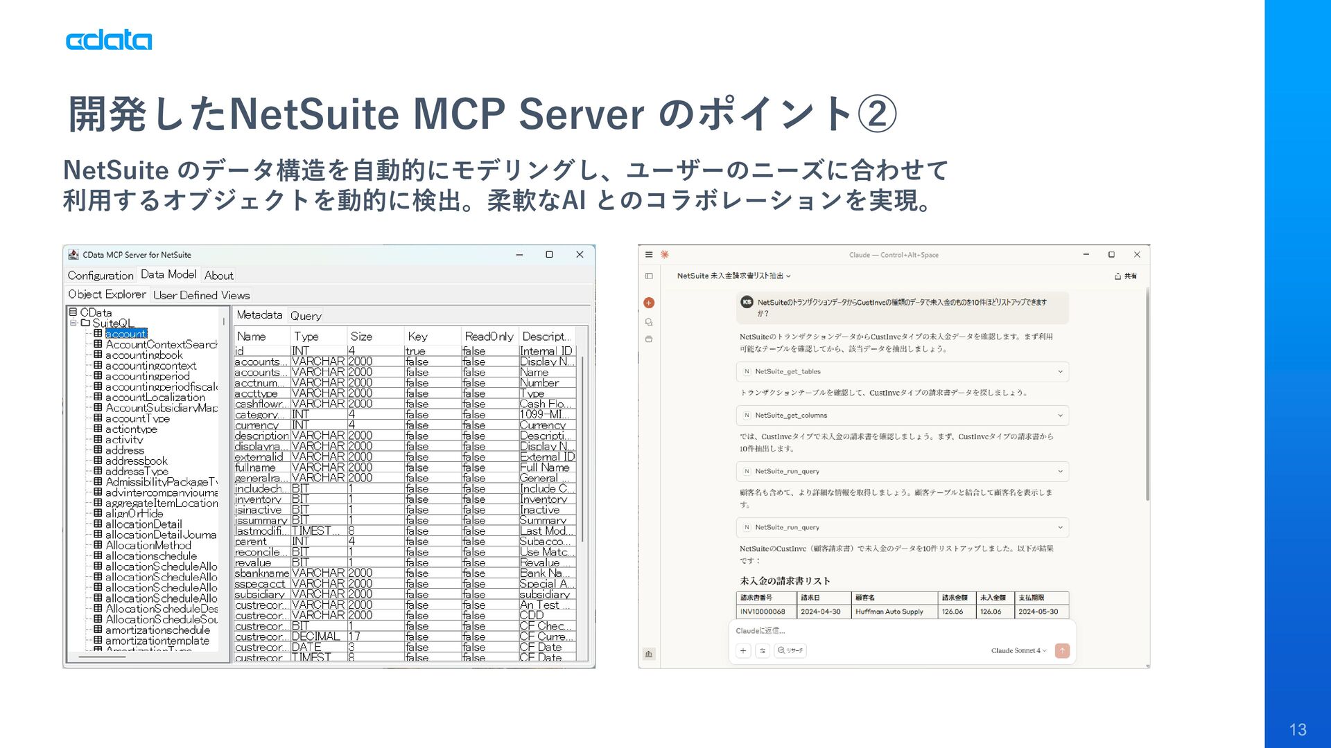Image resolution: width=1331 pixels, height=748 pixels.
Task: Switch to the Configuration tab
Action: (x=101, y=276)
